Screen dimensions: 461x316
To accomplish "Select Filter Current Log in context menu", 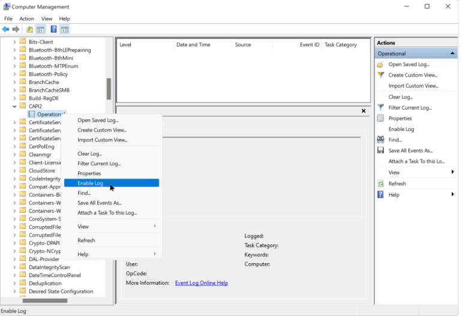I will [x=112, y=164].
